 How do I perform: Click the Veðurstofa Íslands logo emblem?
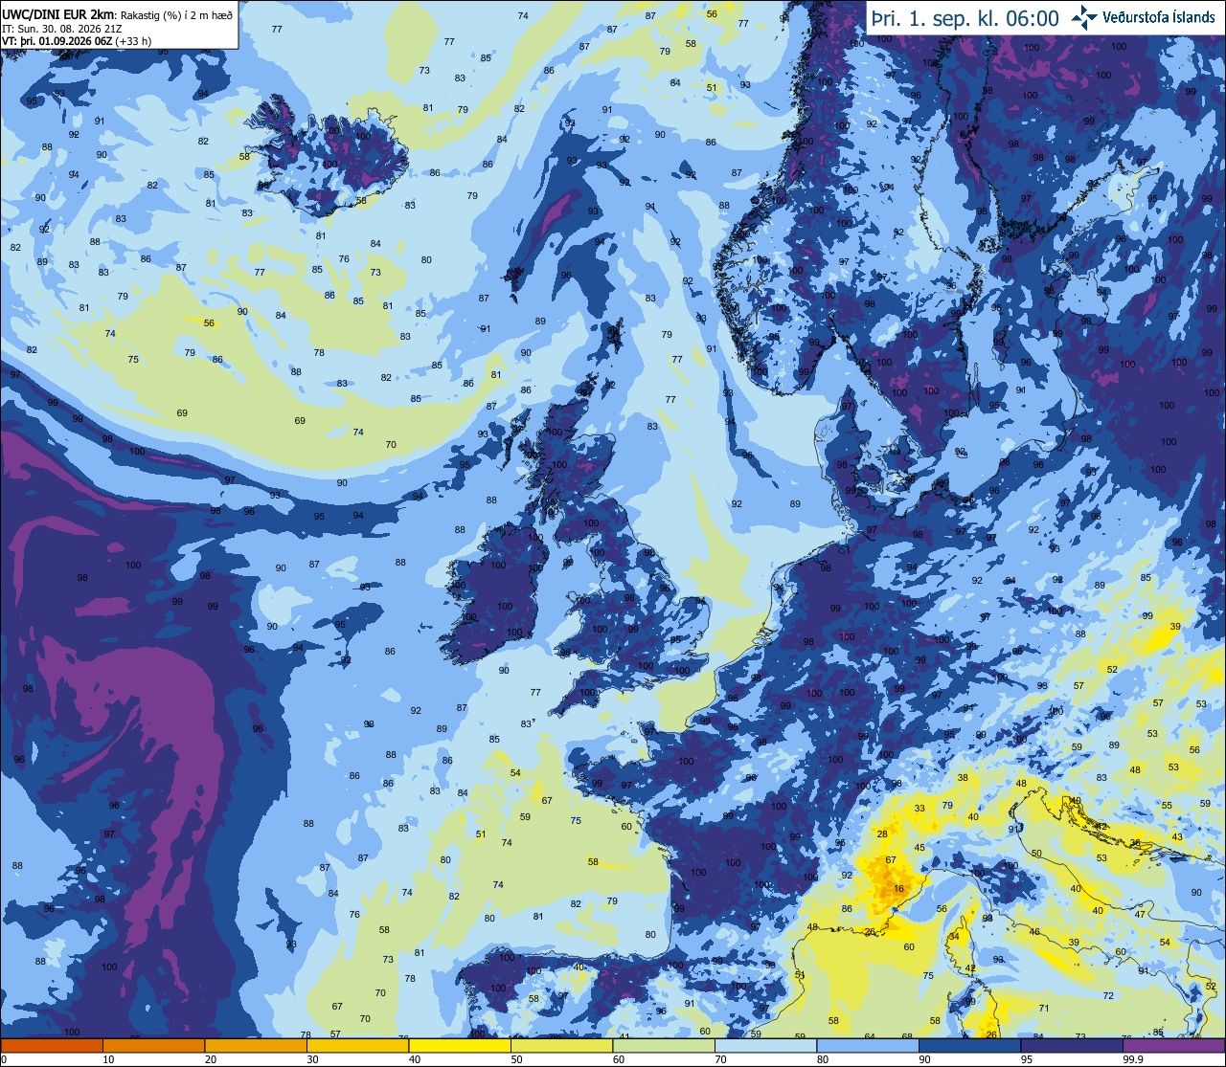click(1085, 16)
